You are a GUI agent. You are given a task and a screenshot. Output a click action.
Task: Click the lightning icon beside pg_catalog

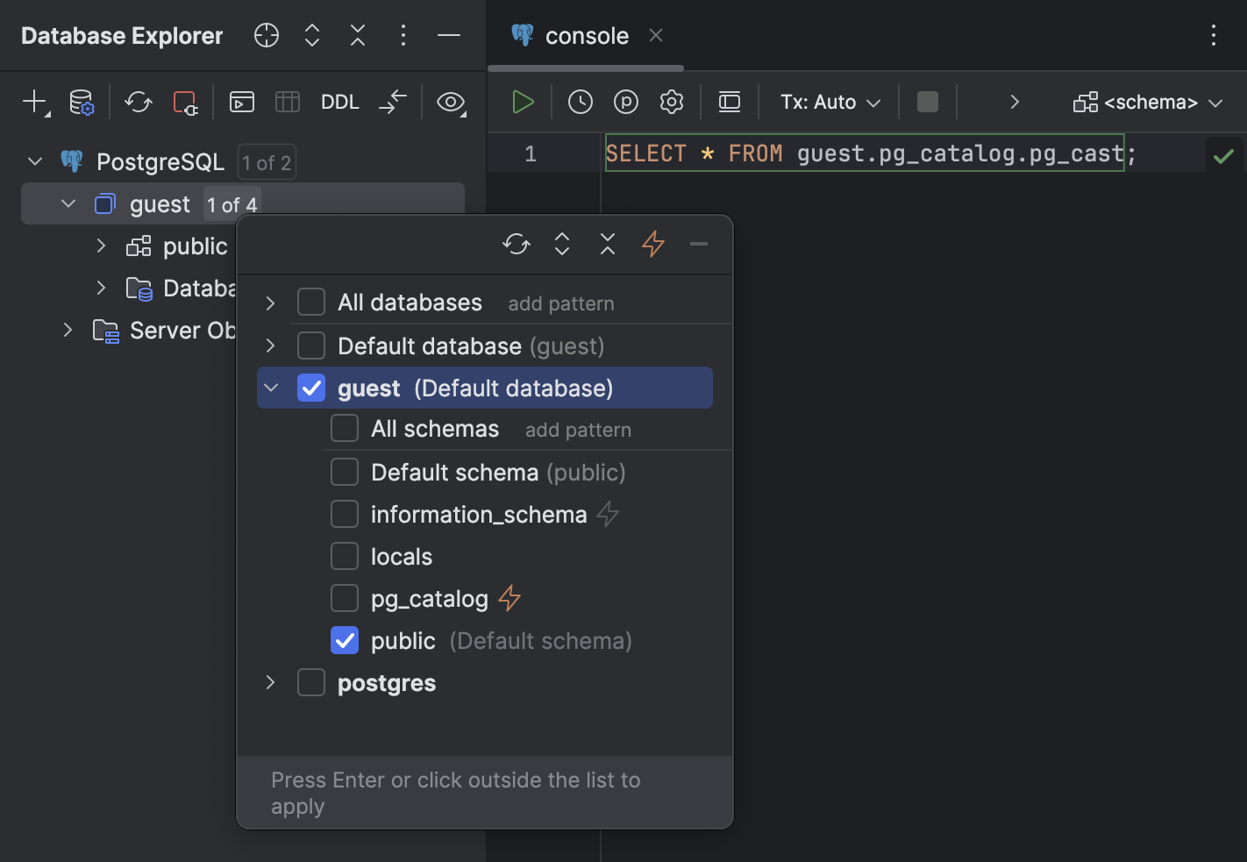[509, 598]
